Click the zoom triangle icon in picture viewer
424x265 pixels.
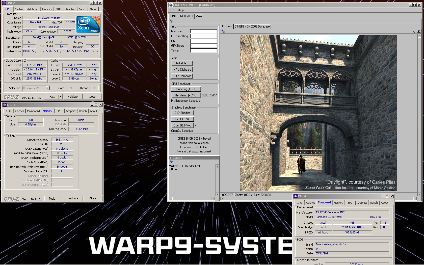(419, 31)
